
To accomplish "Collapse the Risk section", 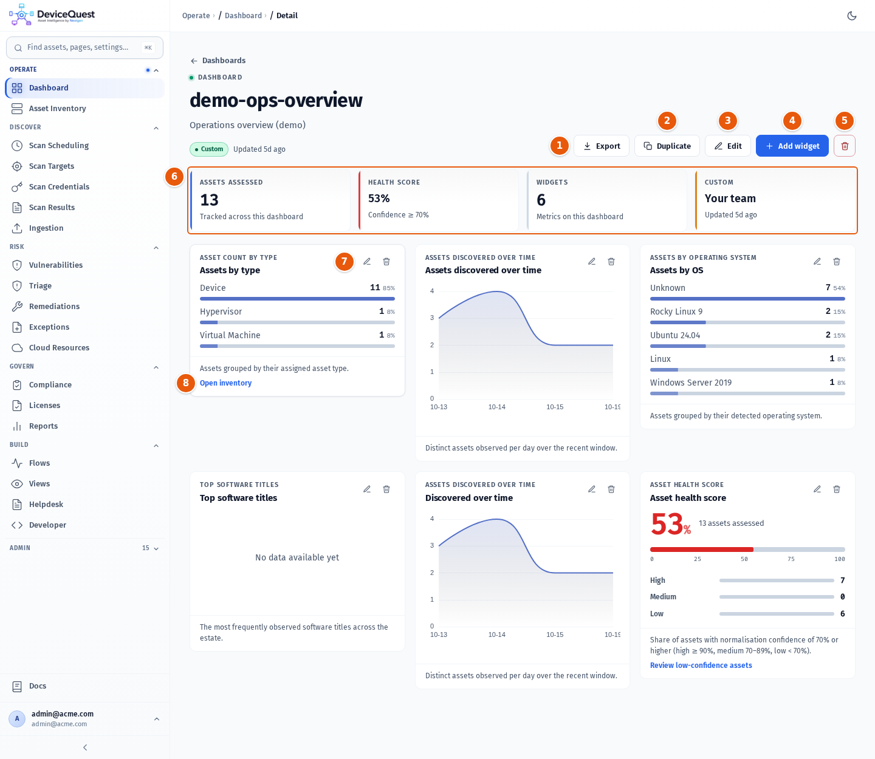I will (x=156, y=248).
